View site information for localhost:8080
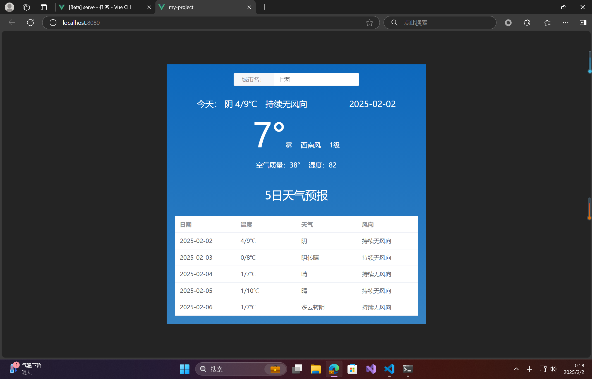This screenshot has width=592, height=379. (x=53, y=23)
